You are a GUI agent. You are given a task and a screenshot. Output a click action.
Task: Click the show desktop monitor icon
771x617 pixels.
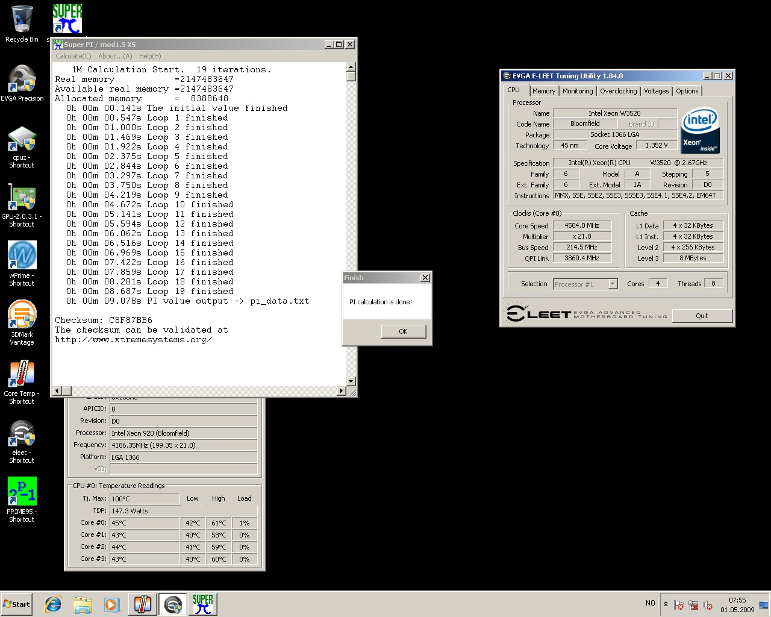763,605
